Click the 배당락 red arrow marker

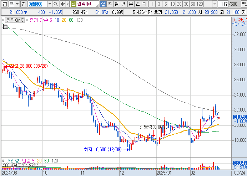point(153,133)
